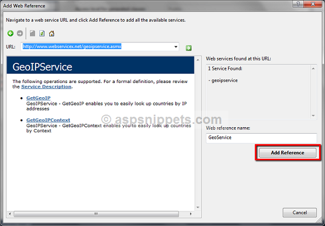Click the browser pane scroll-up arrow
325x226 pixels.
pyautogui.click(x=198, y=60)
